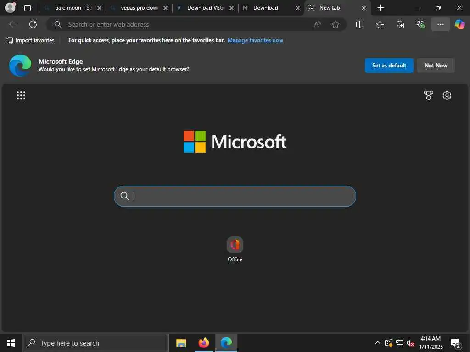Go back with the back arrow
This screenshot has height=352, width=470.
[13, 24]
